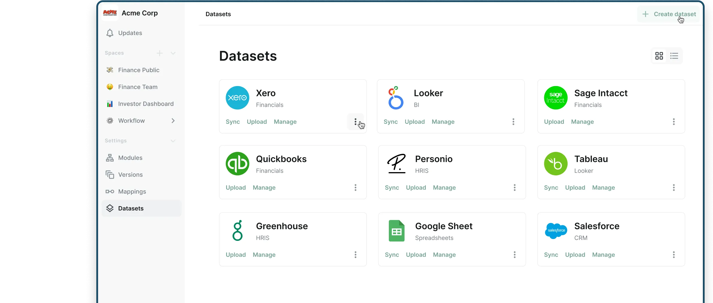Image resolution: width=713 pixels, height=303 pixels.
Task: Click the Looker logo icon
Action: click(396, 98)
